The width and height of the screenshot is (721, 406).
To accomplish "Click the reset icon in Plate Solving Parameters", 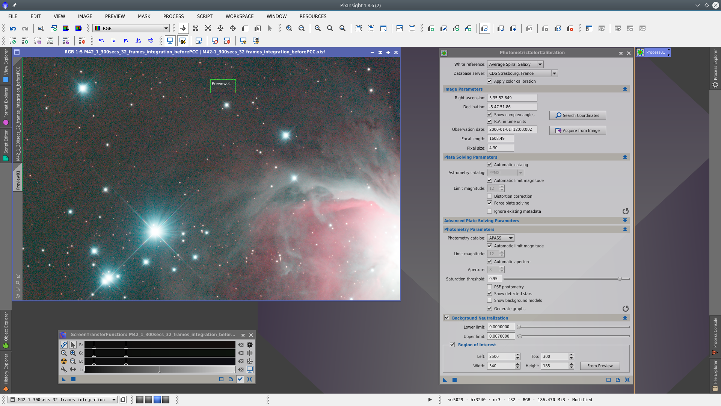I will click(626, 211).
